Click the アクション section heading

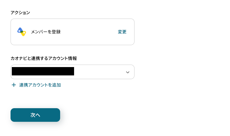(20, 13)
